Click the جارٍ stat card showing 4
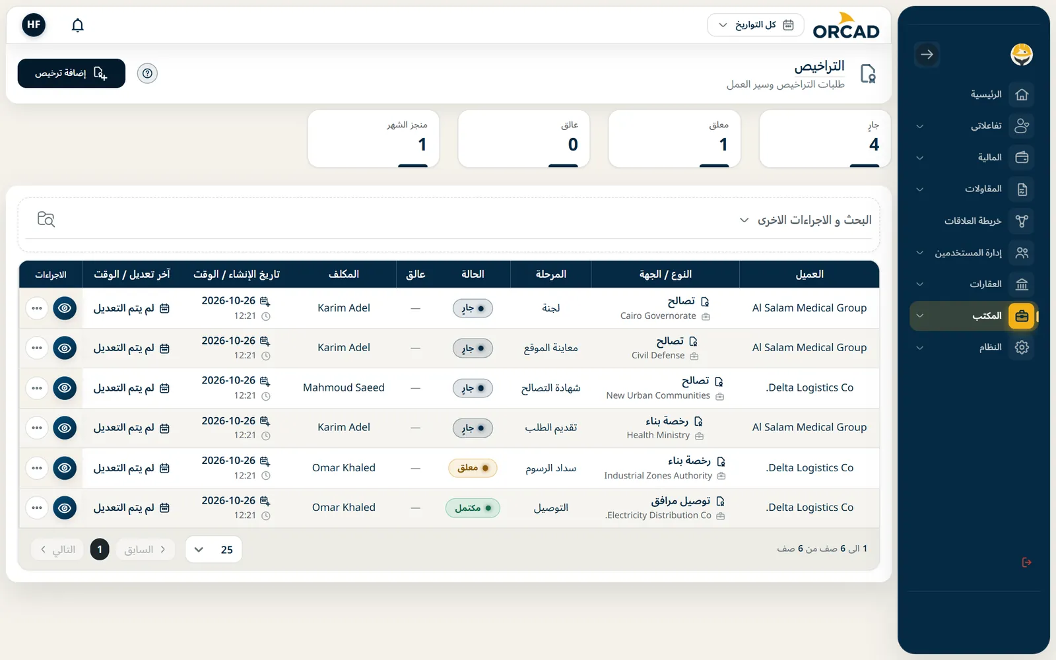1056x660 pixels. 825,139
